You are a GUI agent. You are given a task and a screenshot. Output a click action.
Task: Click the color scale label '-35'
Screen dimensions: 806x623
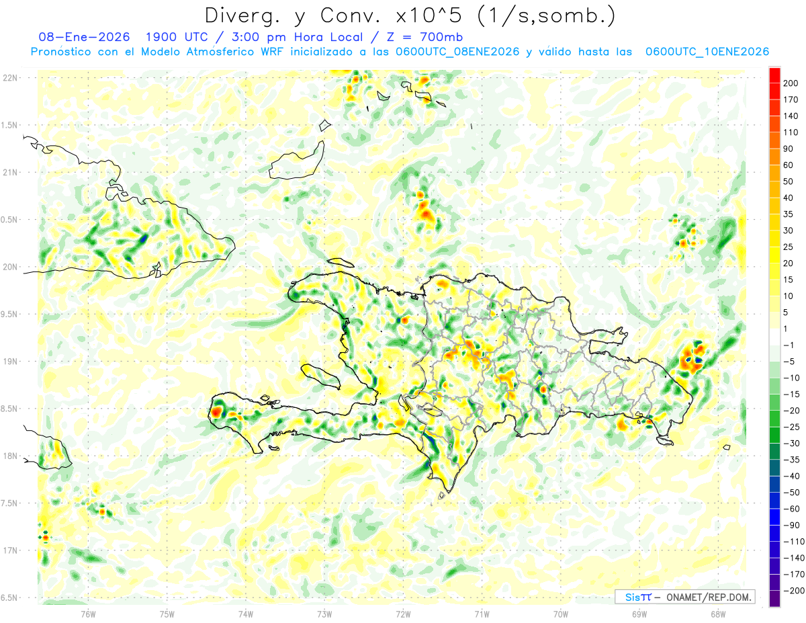click(x=792, y=460)
